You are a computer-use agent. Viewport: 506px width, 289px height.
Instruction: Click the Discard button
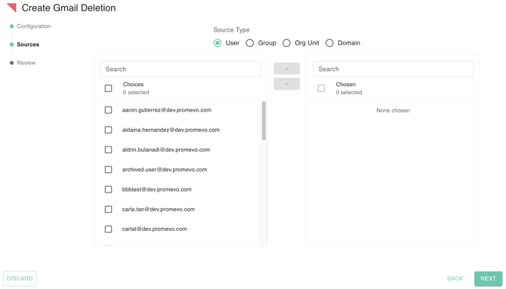click(20, 278)
